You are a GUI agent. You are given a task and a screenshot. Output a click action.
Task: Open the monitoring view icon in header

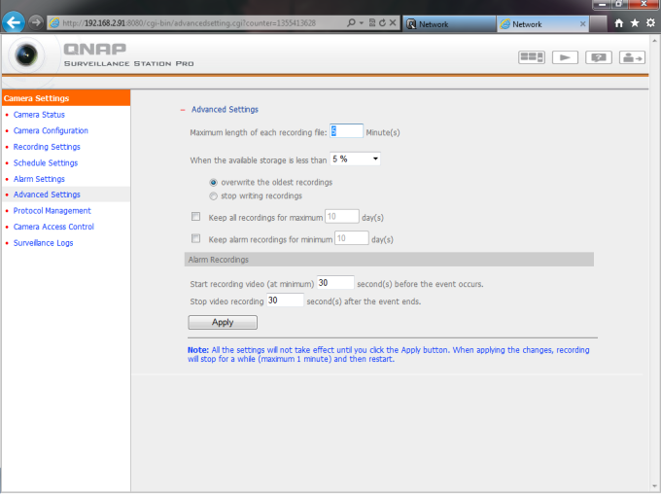pyautogui.click(x=531, y=57)
